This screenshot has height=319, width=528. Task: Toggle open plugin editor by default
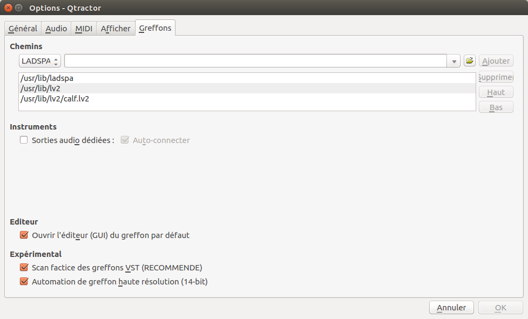coord(24,235)
